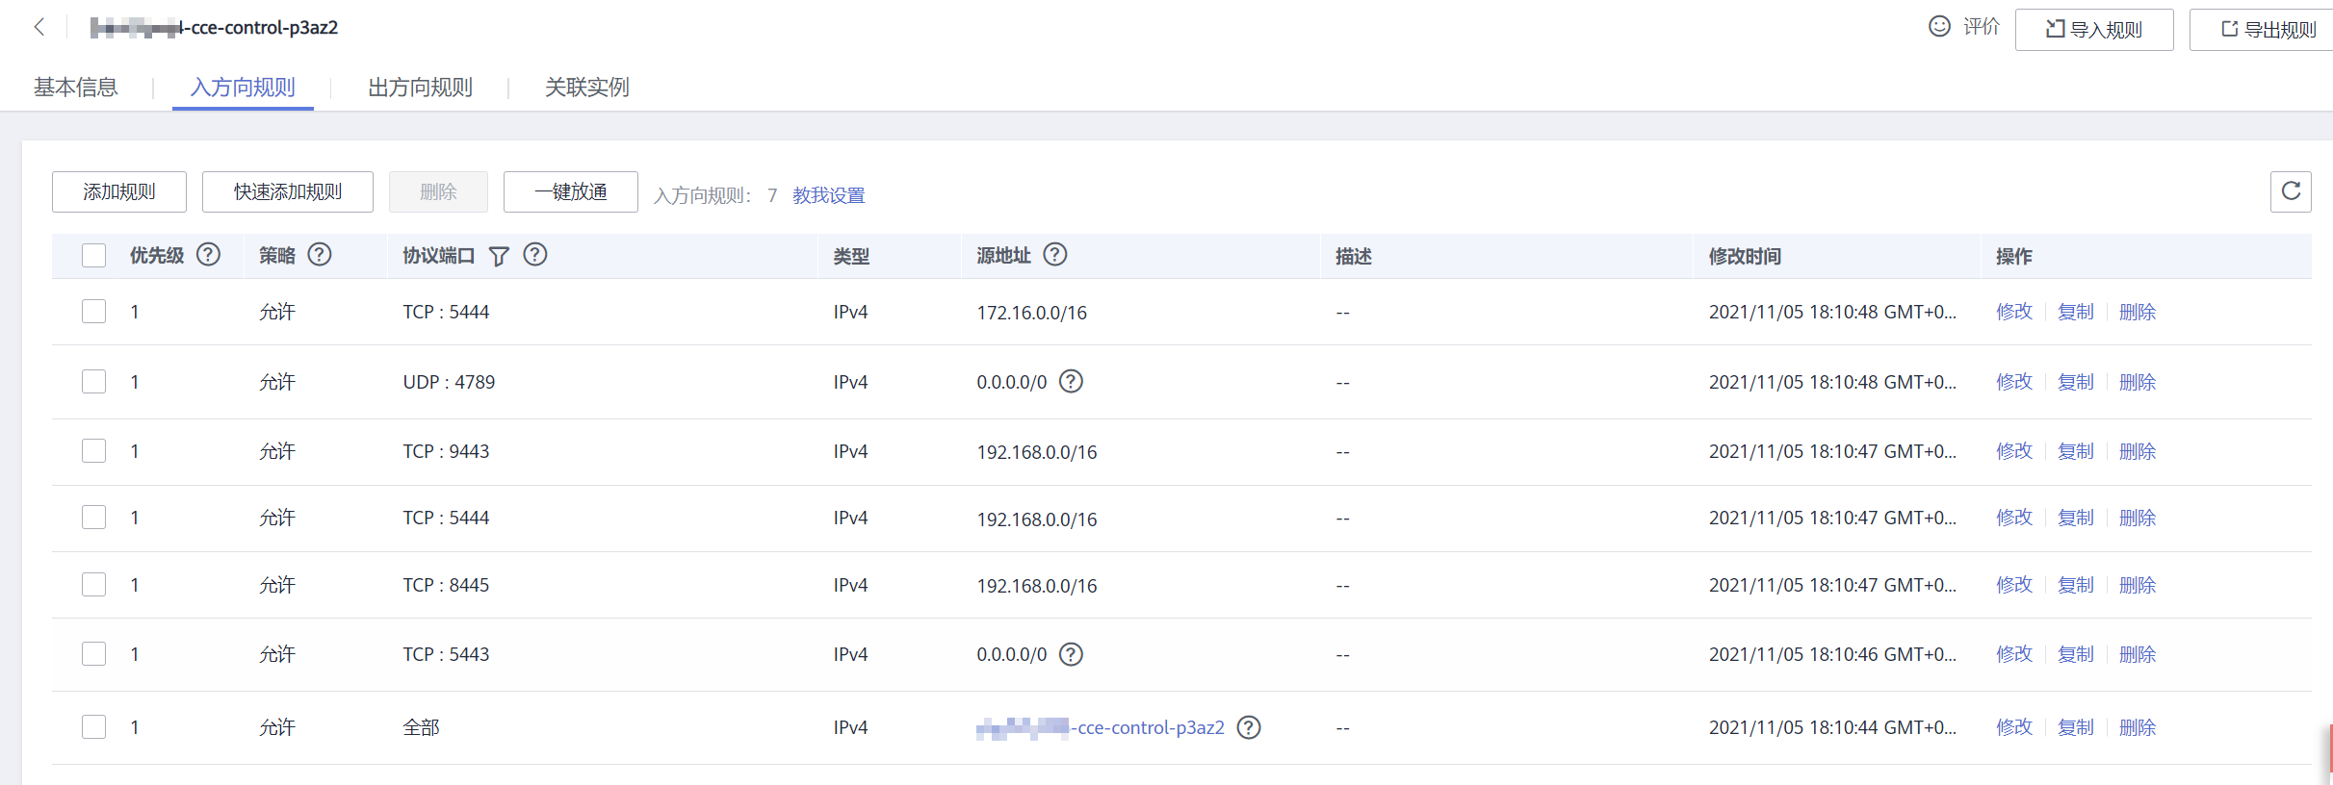Viewport: 2333px width, 785px height.
Task: Click the back arrow icon
Action: (39, 27)
